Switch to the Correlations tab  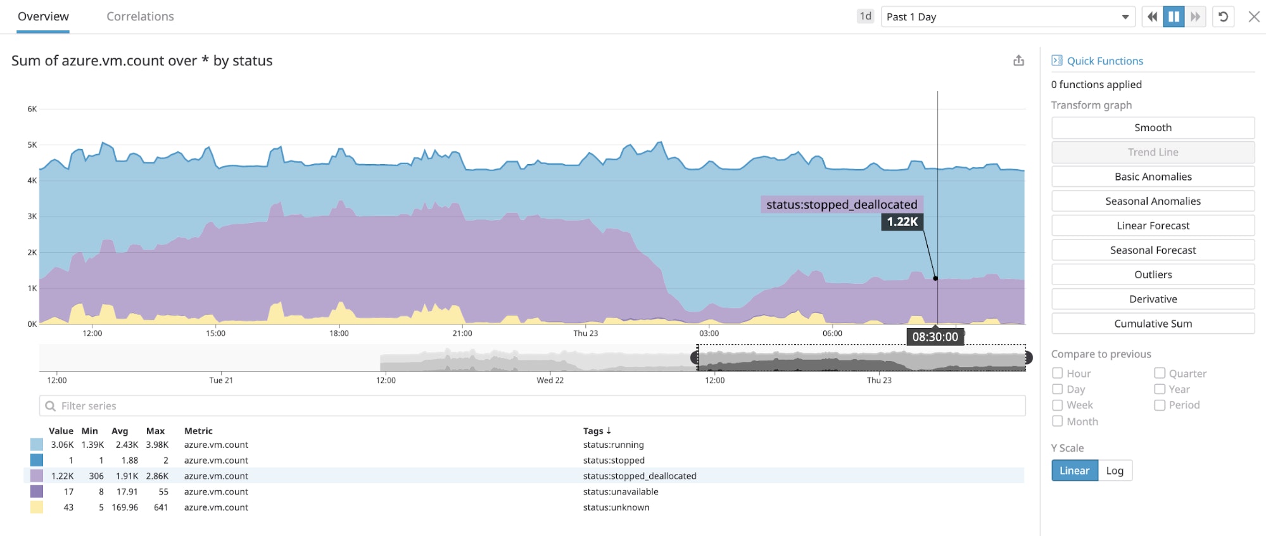140,16
